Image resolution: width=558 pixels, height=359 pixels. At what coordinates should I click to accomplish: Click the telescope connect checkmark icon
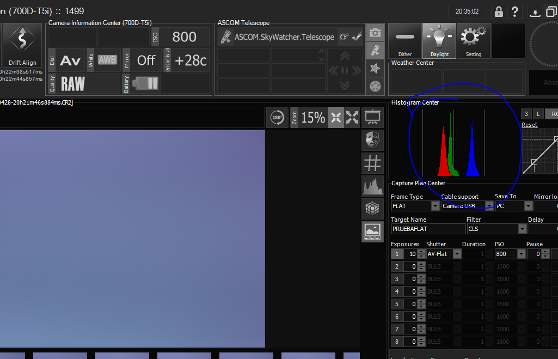pyautogui.click(x=357, y=36)
